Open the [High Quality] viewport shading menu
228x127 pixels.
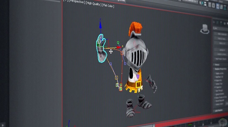click(x=94, y=4)
